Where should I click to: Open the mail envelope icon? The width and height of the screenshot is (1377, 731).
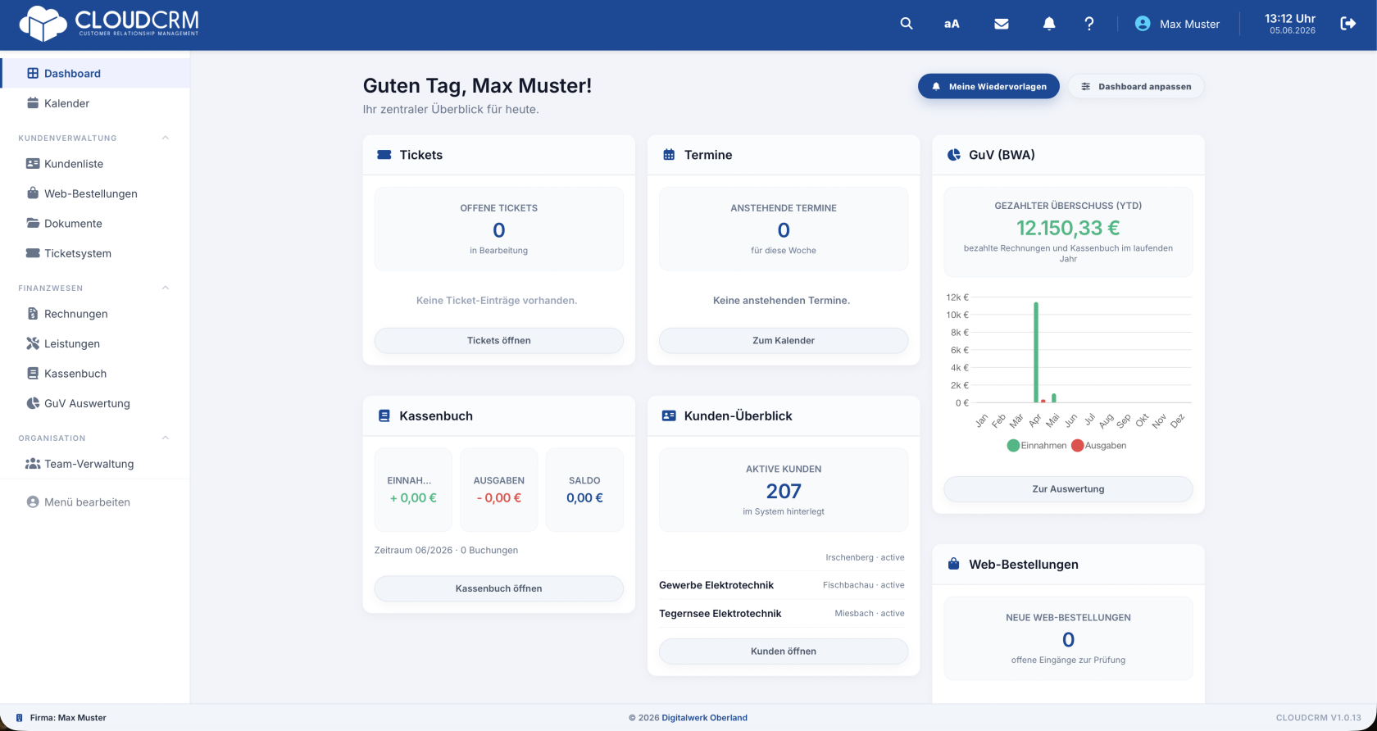tap(1001, 24)
